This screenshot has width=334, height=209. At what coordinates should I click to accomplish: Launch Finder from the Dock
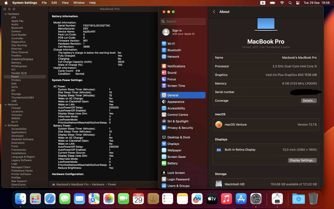coord(20,199)
